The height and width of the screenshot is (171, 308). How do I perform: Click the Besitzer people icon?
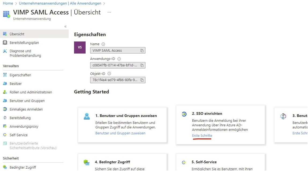tap(5, 83)
